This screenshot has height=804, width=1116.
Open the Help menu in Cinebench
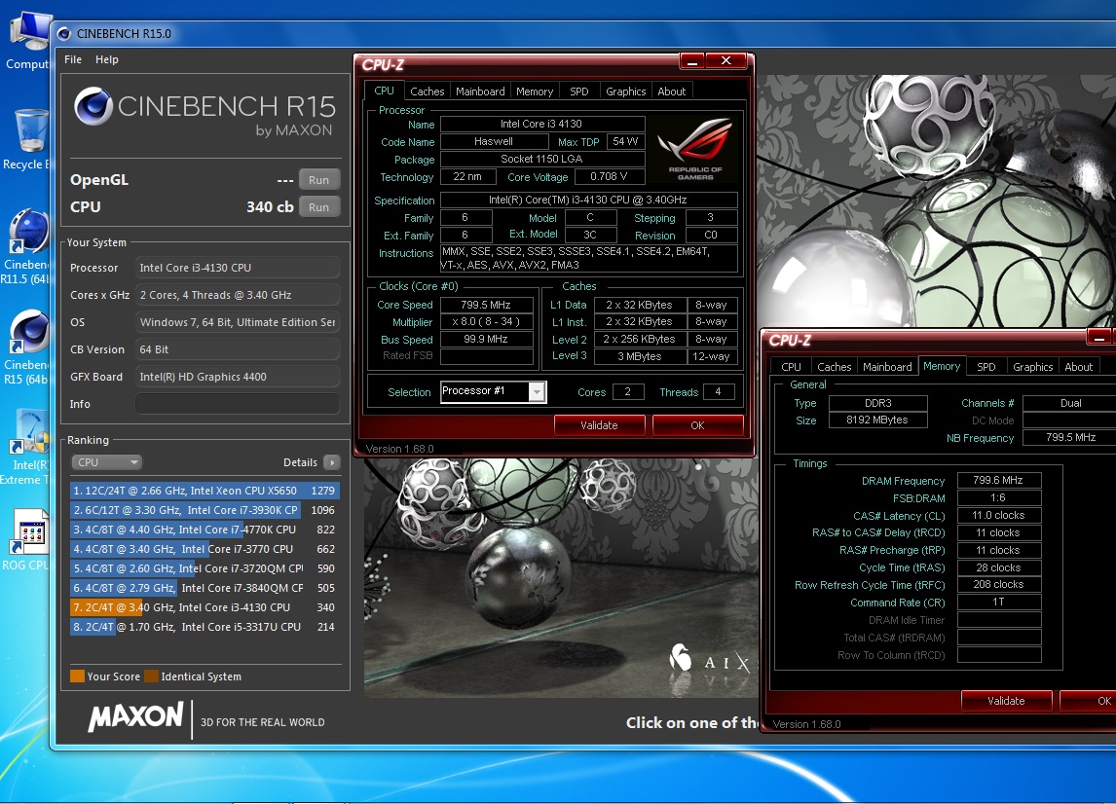[107, 59]
